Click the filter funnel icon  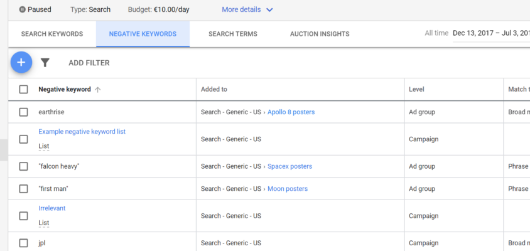45,63
